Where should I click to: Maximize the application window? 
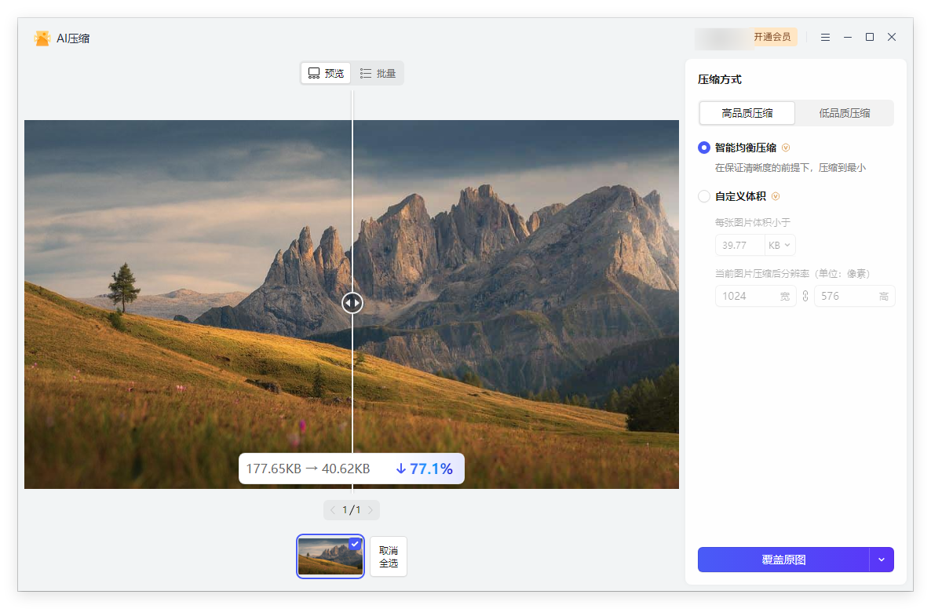click(x=870, y=37)
